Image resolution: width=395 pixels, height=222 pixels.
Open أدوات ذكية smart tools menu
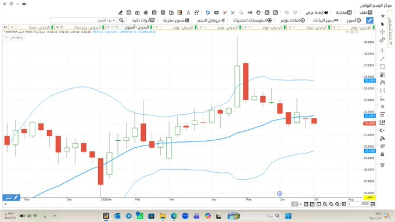coord(143,20)
